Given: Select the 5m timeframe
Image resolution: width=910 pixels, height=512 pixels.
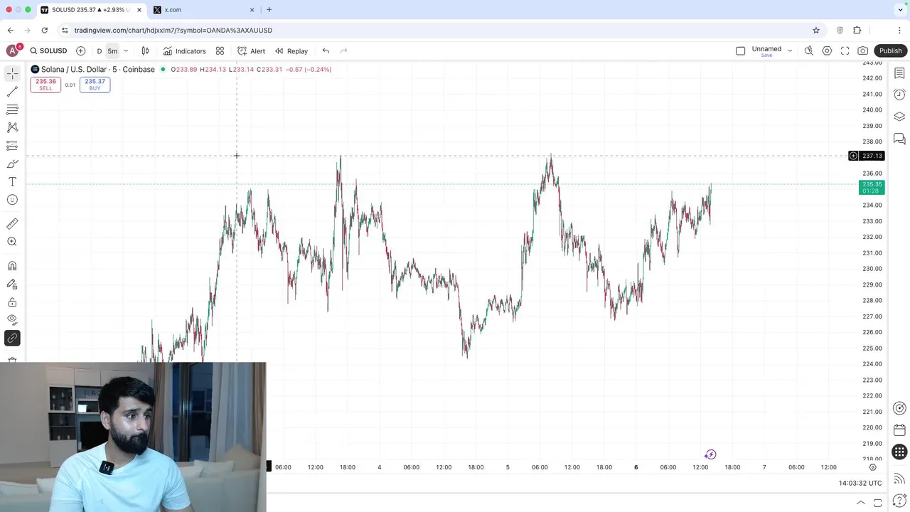Looking at the screenshot, I should 112,51.
